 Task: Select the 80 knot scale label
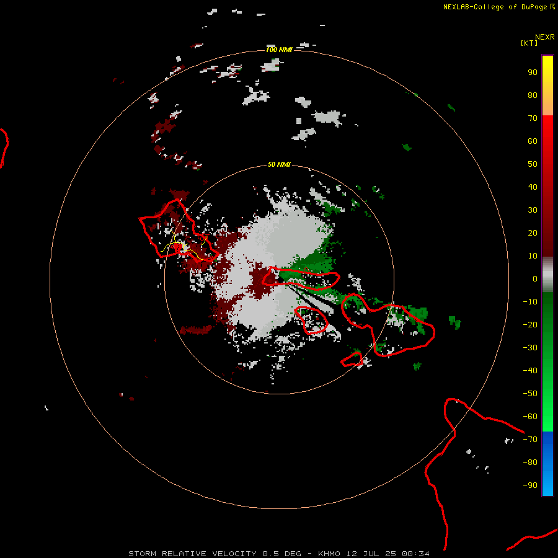[x=533, y=95]
